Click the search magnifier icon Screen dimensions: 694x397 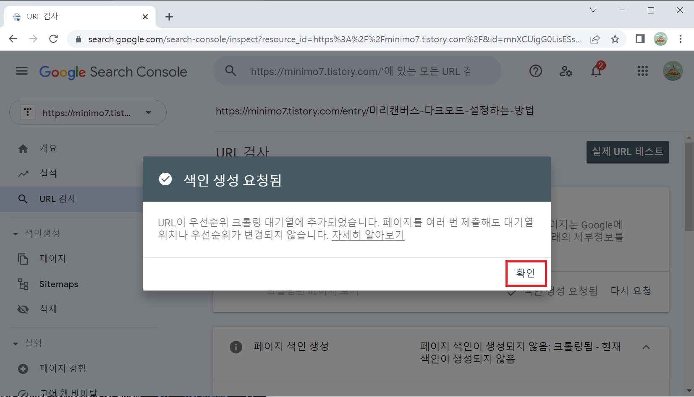coord(230,70)
